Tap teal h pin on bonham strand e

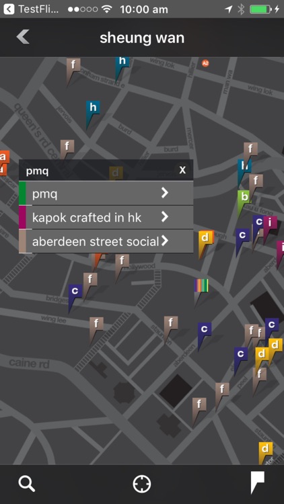(122, 62)
